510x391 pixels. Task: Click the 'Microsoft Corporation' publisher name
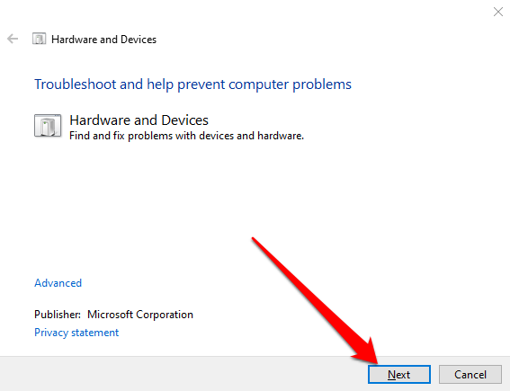140,315
